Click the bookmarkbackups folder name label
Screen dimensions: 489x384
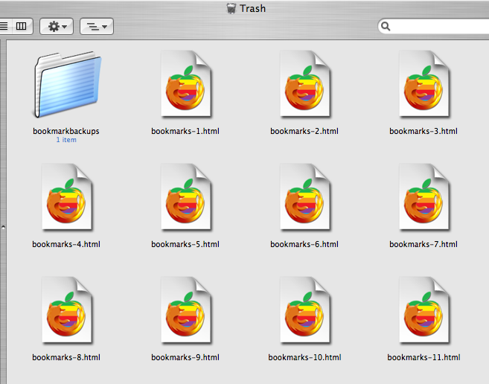click(66, 131)
